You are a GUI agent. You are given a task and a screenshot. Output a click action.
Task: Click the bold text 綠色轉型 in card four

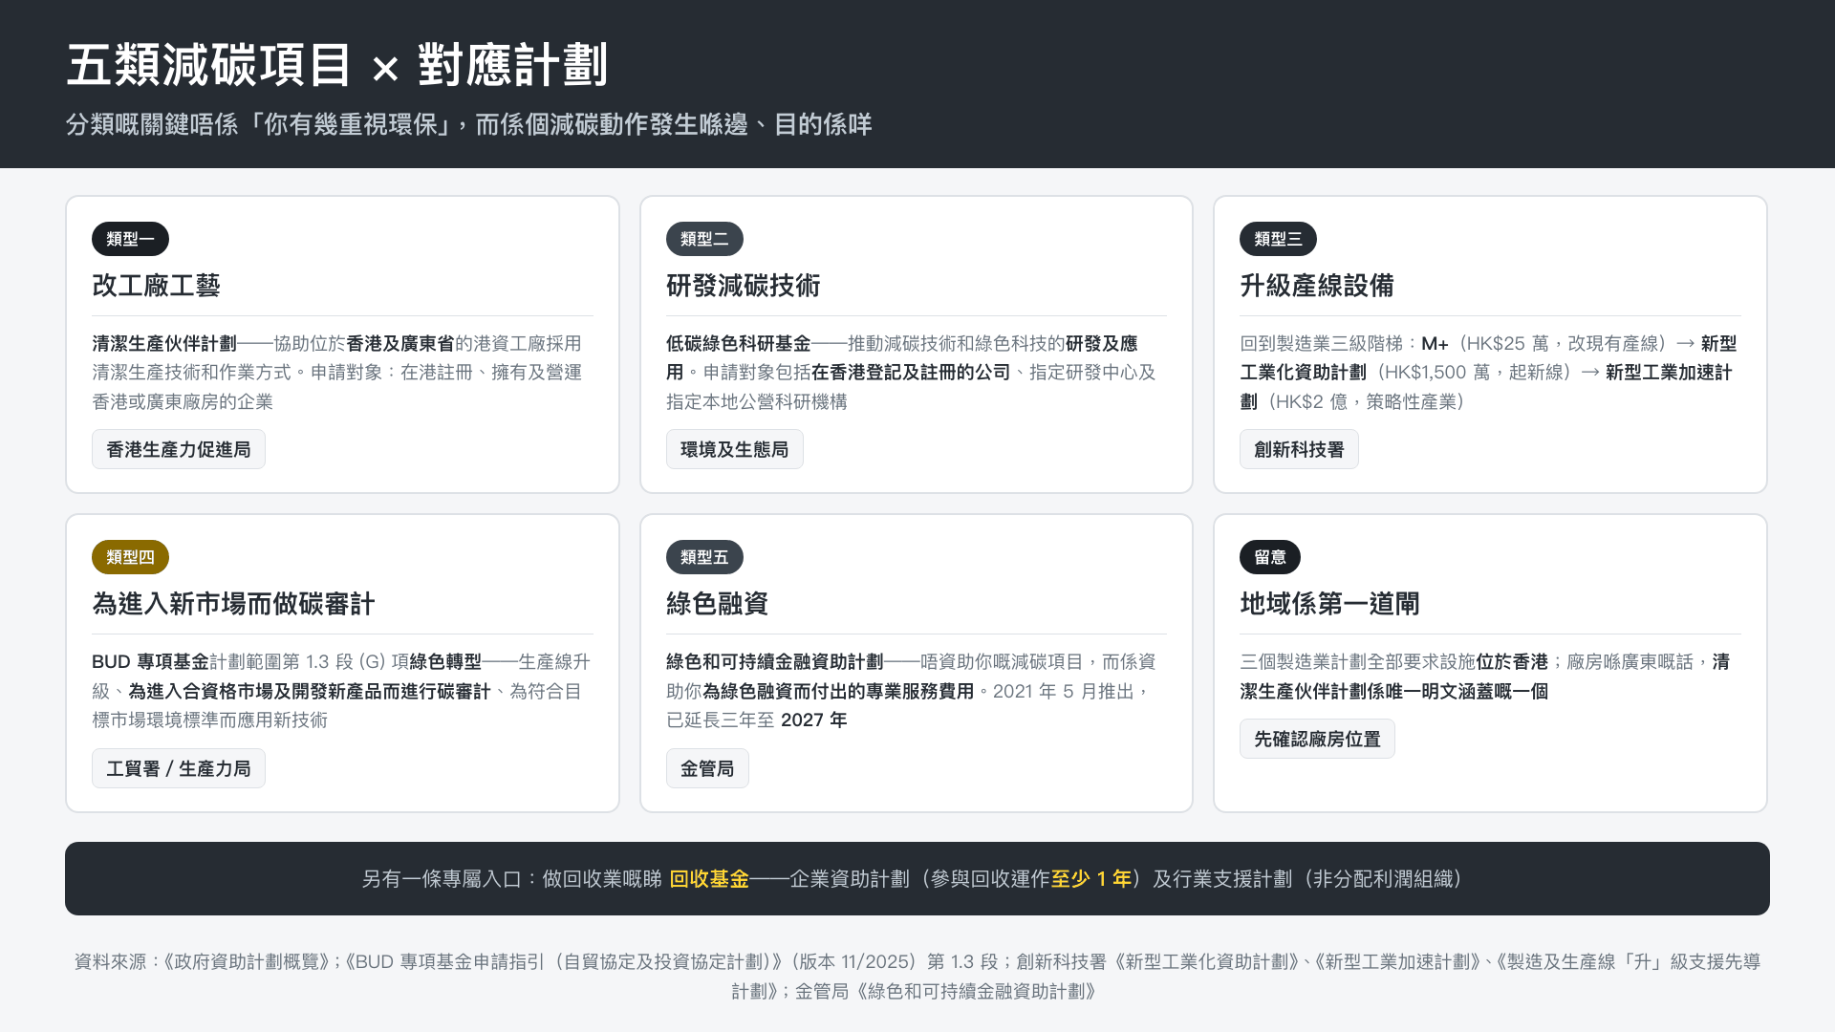pyautogui.click(x=445, y=661)
